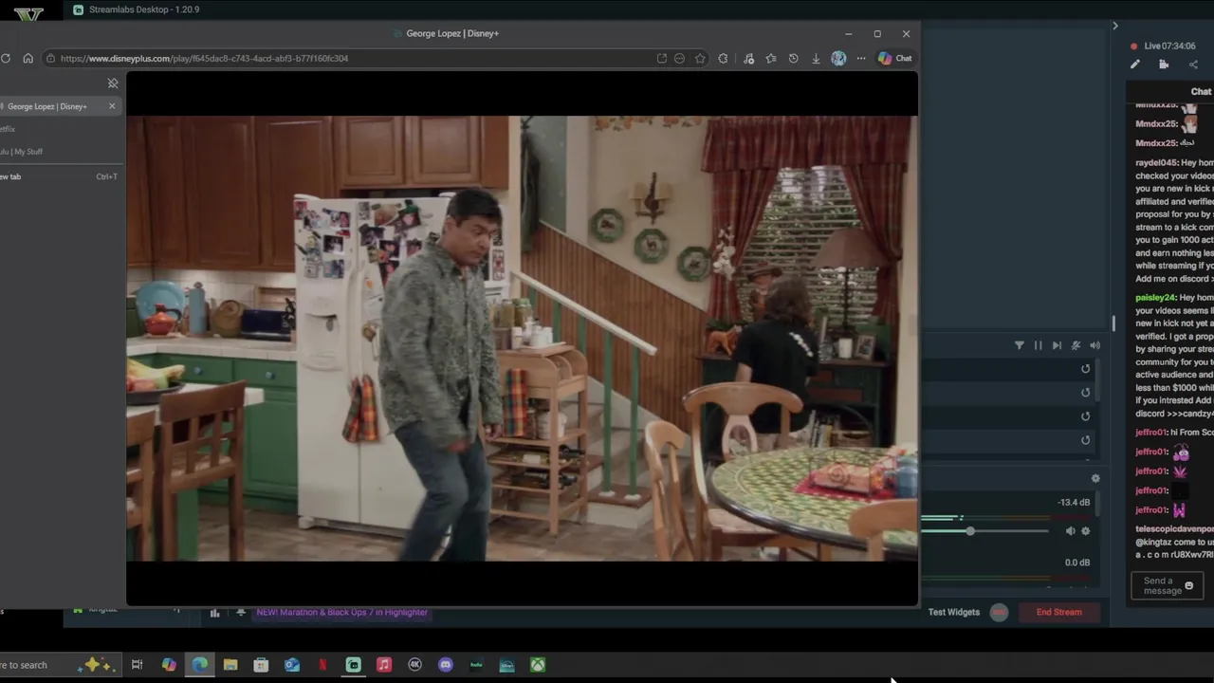Image resolution: width=1214 pixels, height=683 pixels.
Task: Click the Send a message chat field
Action: (x=1167, y=586)
